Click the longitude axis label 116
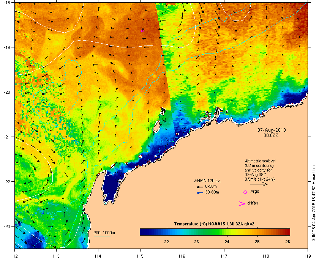This screenshot has width=319, height=258. [182, 256]
